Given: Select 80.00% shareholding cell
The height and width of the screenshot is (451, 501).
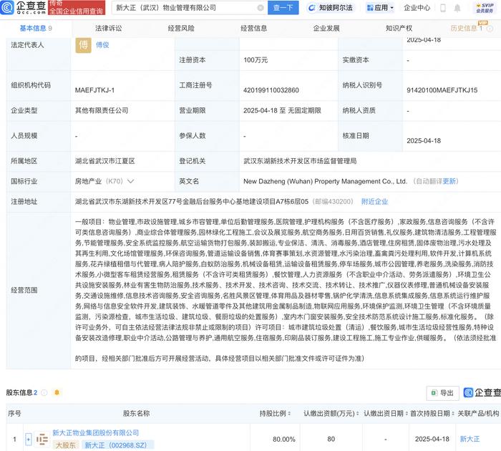Looking at the screenshot, I should tap(283, 440).
